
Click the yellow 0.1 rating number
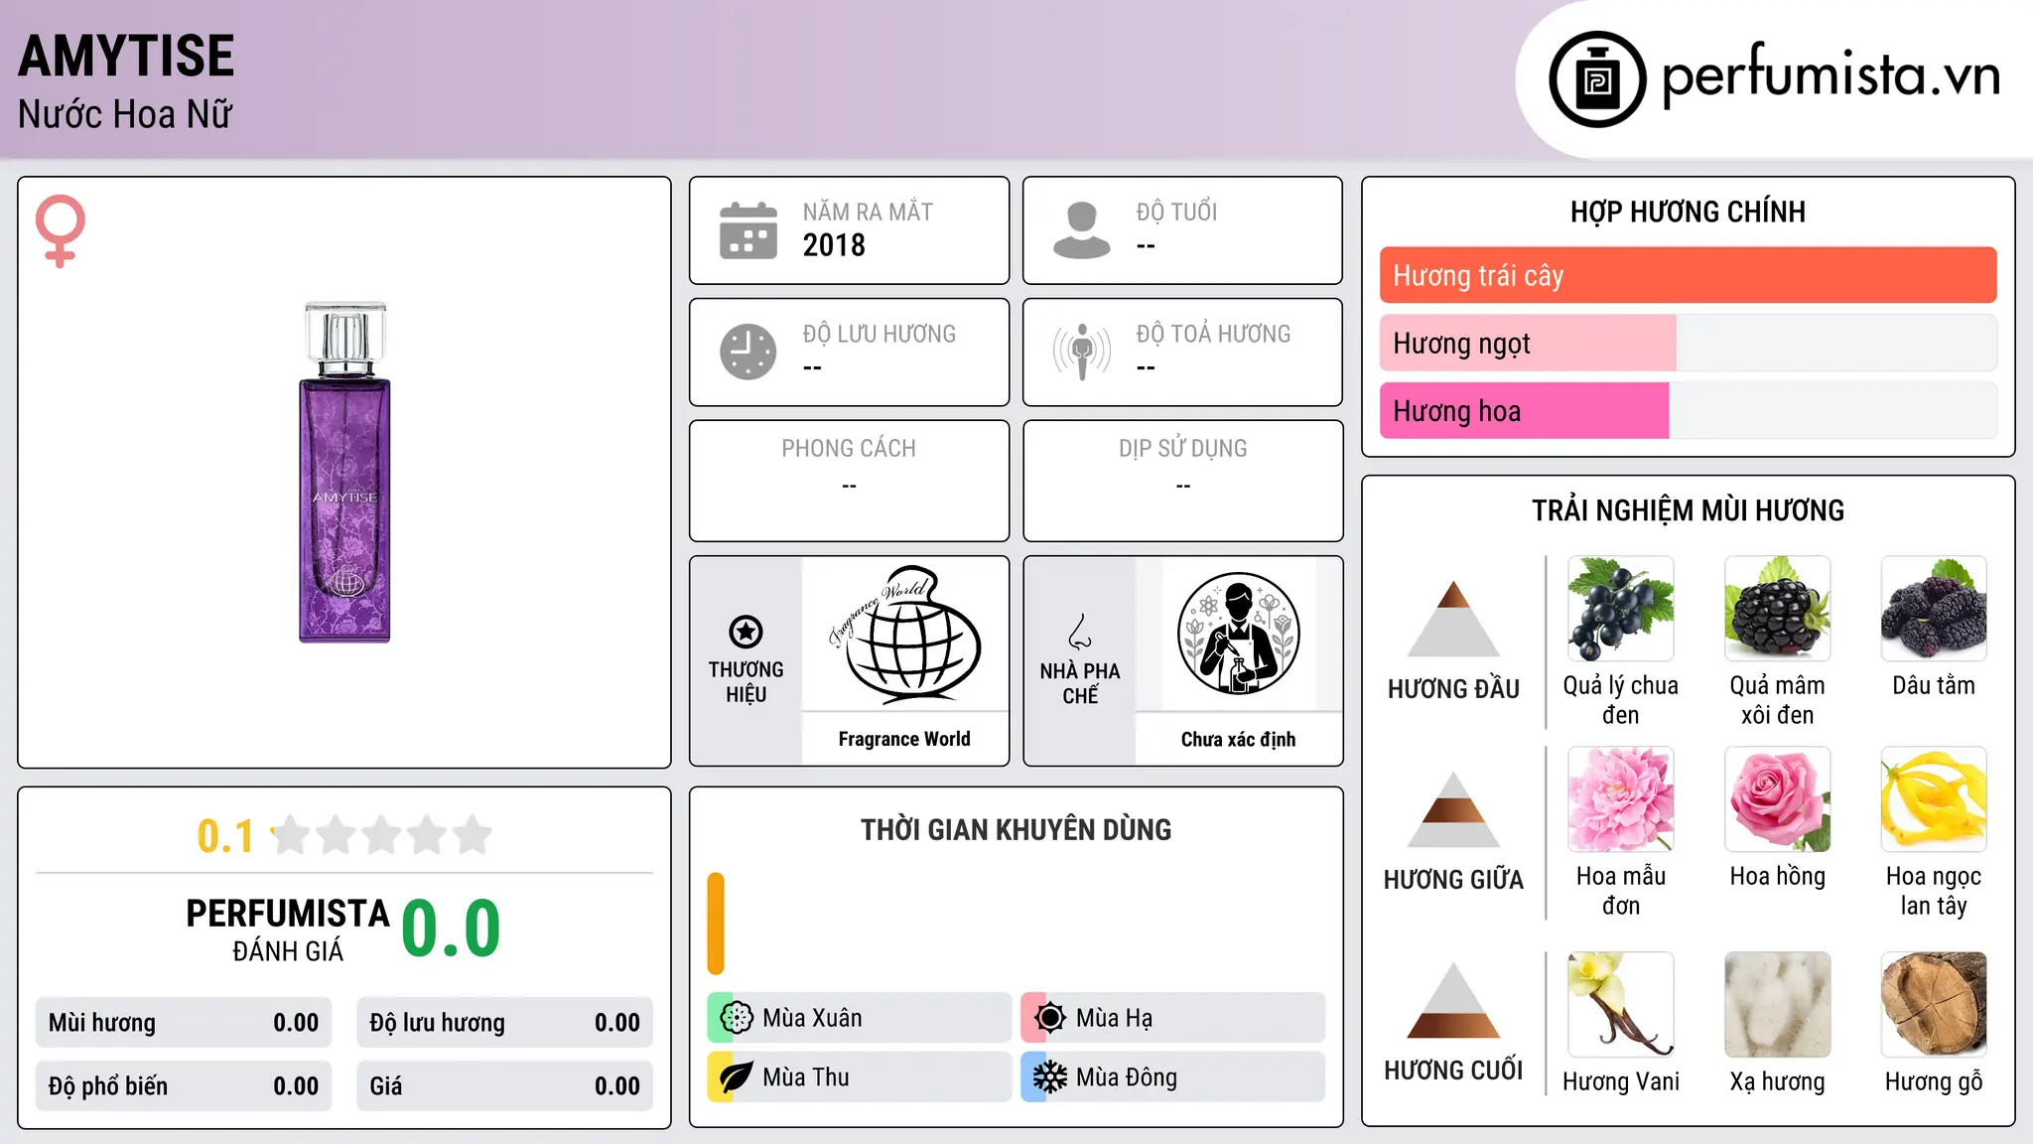click(225, 836)
